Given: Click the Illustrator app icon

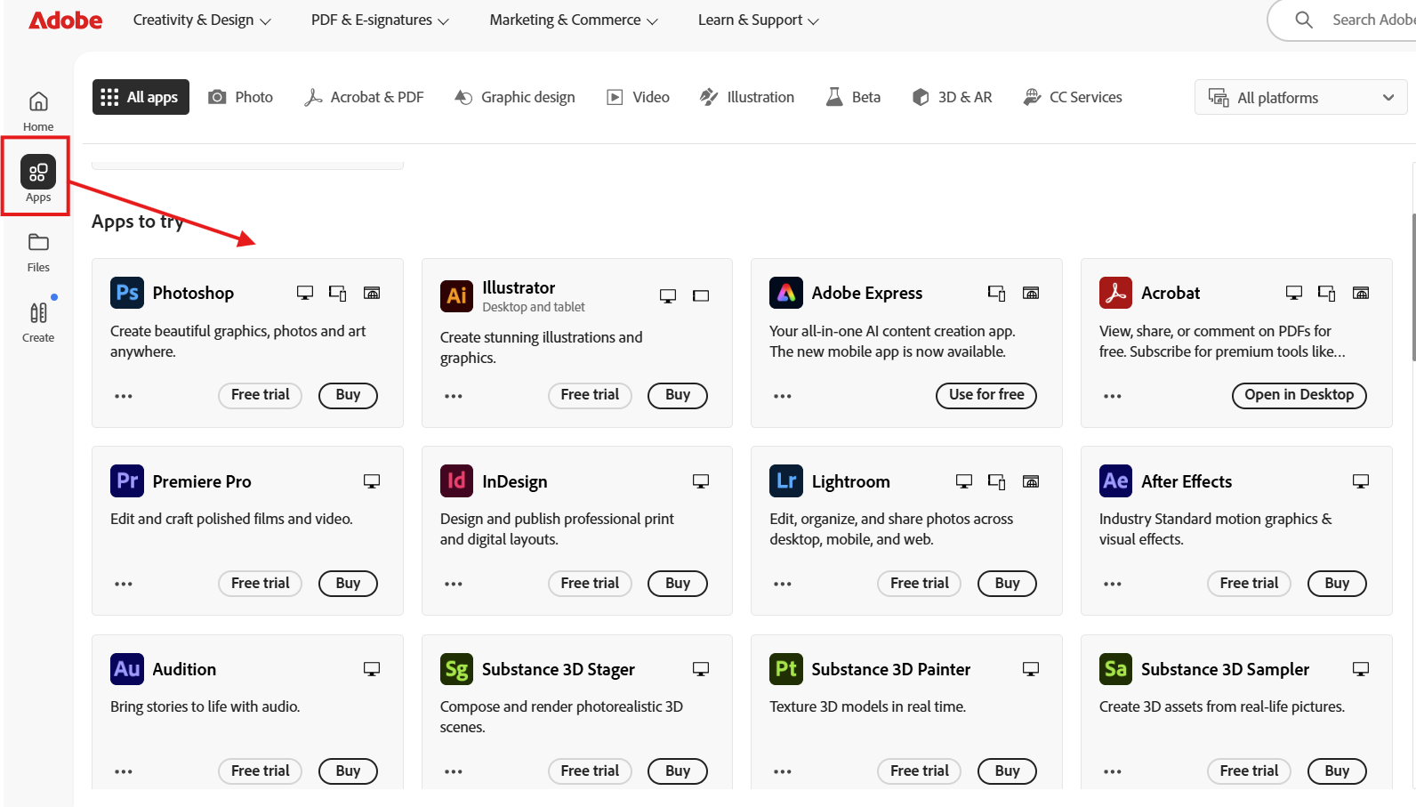Looking at the screenshot, I should (x=457, y=295).
